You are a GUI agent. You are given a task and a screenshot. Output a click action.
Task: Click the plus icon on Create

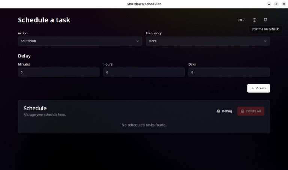click(x=253, y=88)
